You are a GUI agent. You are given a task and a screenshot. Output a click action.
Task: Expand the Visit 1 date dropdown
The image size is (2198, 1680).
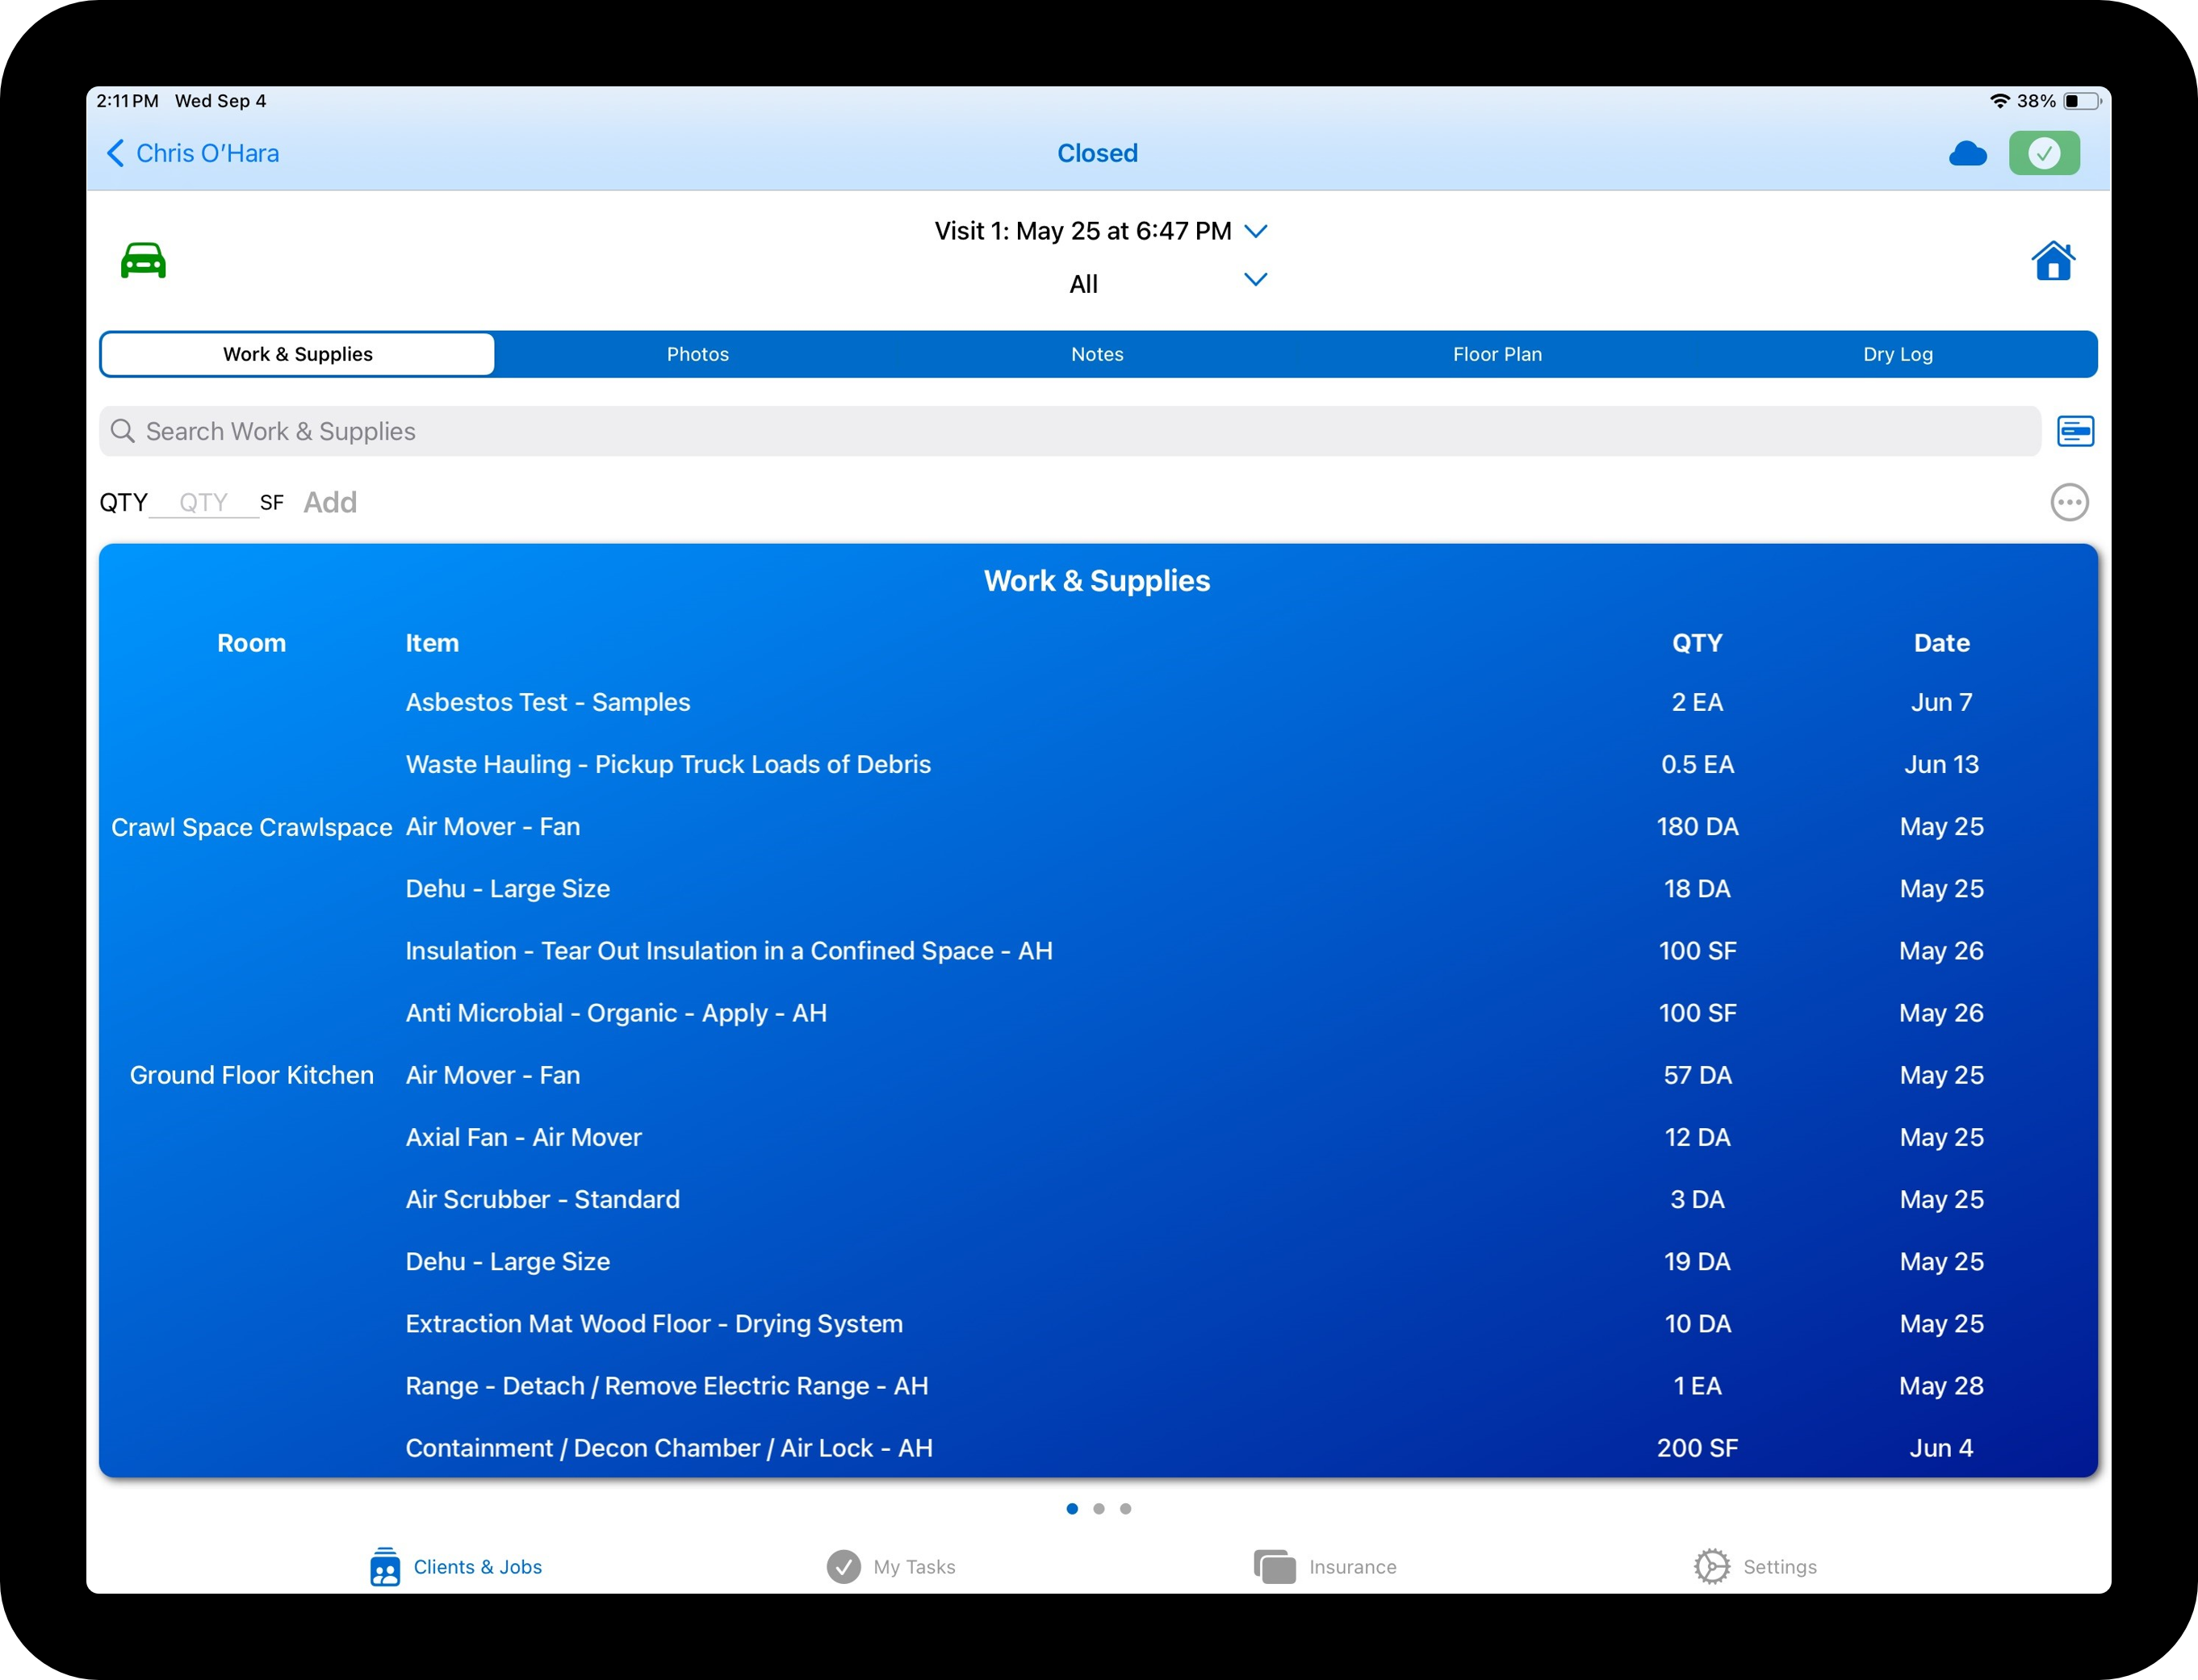1254,231
